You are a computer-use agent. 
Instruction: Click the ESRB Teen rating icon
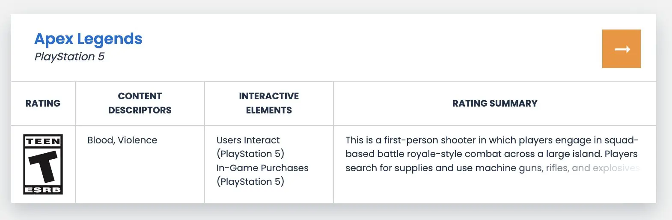pyautogui.click(x=43, y=164)
